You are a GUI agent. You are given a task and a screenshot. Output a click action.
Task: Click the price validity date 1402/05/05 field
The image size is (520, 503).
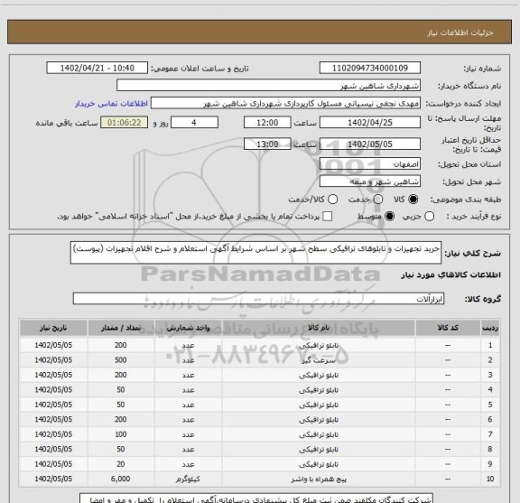(x=370, y=144)
